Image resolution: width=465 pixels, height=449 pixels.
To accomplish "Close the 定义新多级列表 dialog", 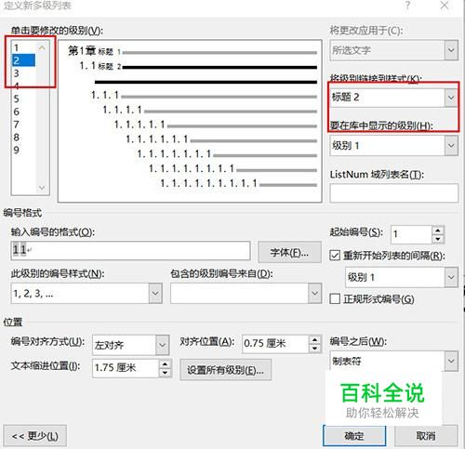I will tap(445, 5).
